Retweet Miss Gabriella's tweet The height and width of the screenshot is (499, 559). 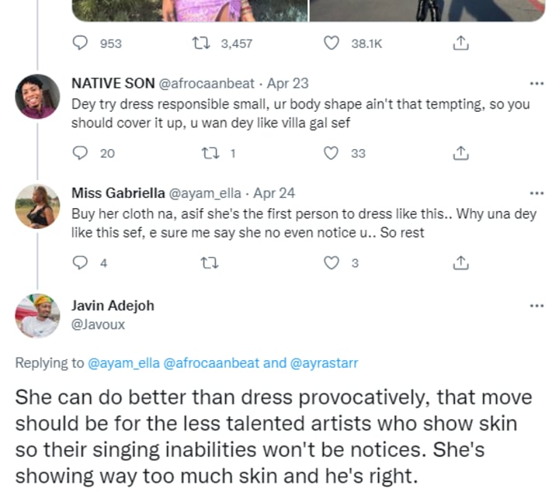click(x=210, y=263)
